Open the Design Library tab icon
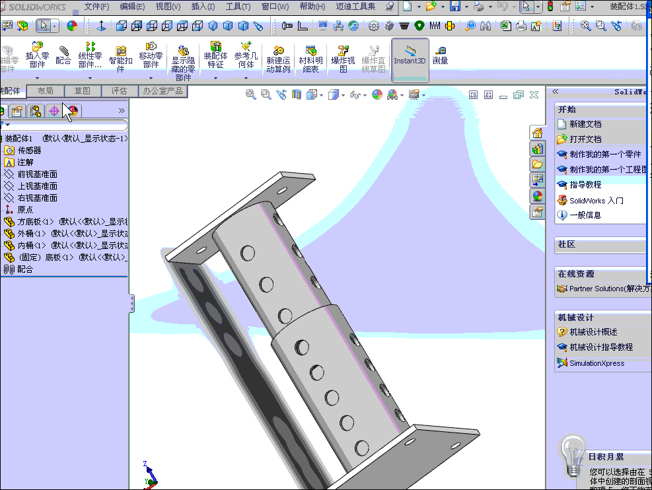The height and width of the screenshot is (490, 652). click(x=537, y=149)
